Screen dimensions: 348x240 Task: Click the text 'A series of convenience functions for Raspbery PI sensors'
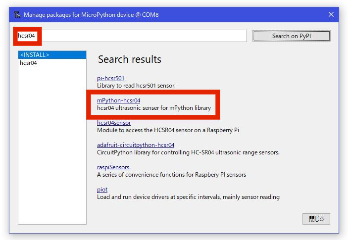click(171, 175)
